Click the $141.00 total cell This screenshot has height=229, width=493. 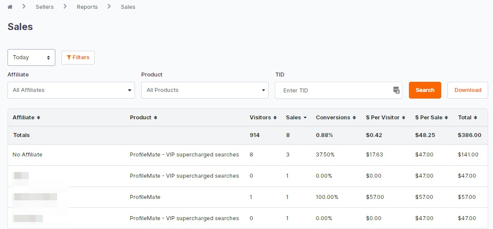point(468,155)
